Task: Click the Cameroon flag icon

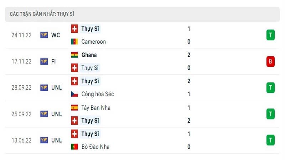Action: (x=74, y=42)
